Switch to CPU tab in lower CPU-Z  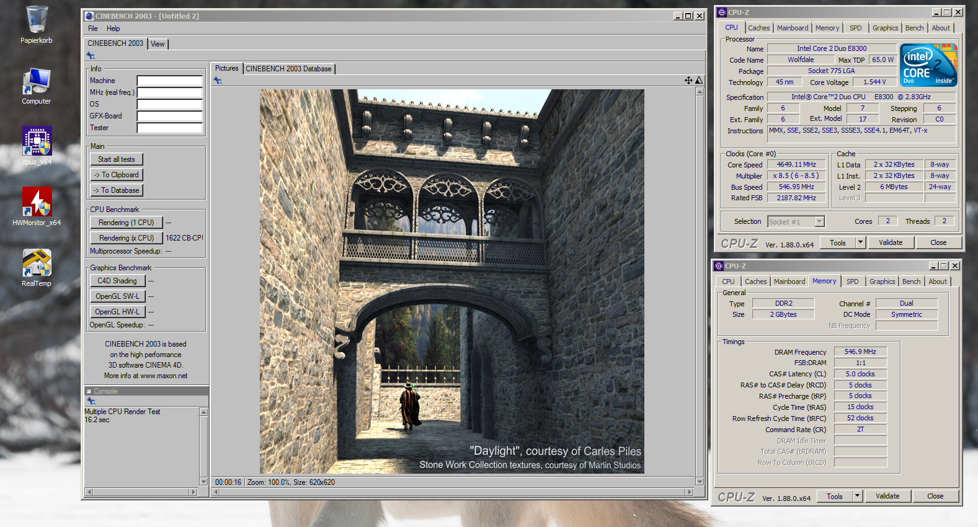pyautogui.click(x=728, y=281)
